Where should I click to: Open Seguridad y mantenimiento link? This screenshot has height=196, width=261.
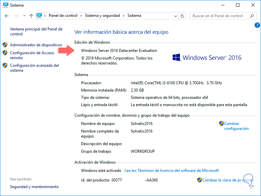[x=34, y=187]
